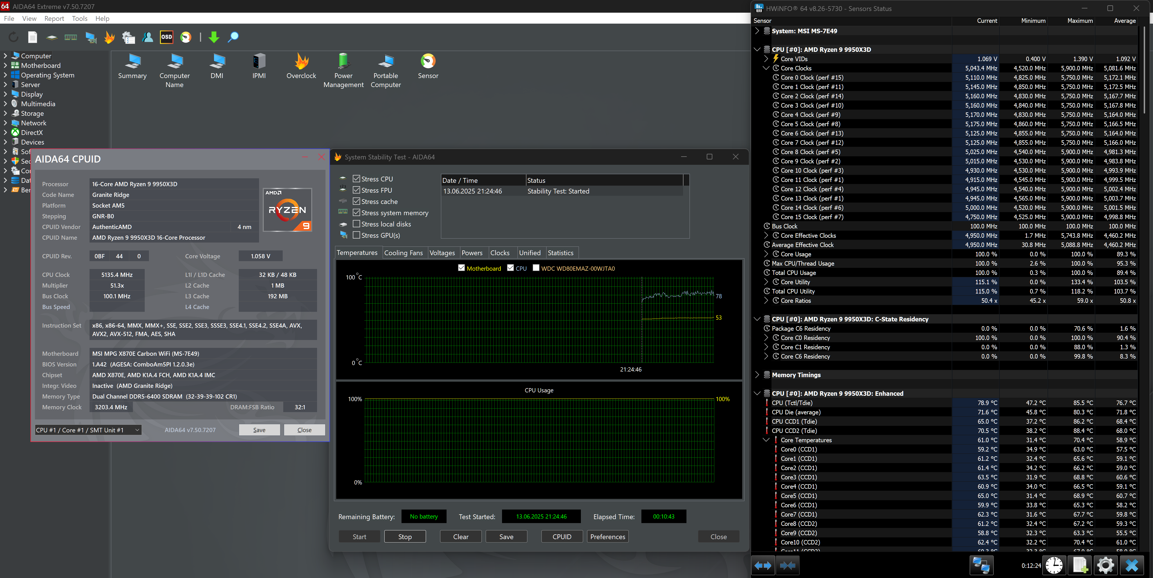This screenshot has height=578, width=1153.
Task: Open the Tools menu in AIDA64
Action: [x=80, y=18]
